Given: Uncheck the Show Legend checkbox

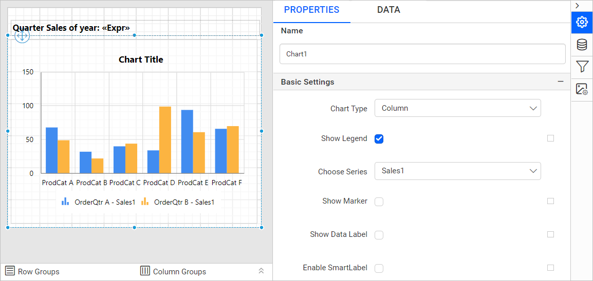Looking at the screenshot, I should tap(379, 139).
